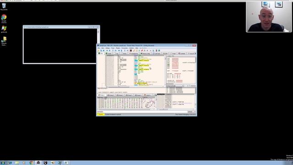The height and width of the screenshot is (165, 293).
Task: Open the Google Chrome desktop icon
Action: tap(4, 19)
